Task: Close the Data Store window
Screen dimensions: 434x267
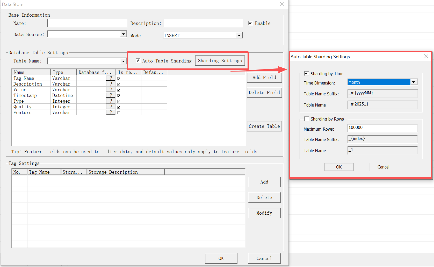Action: click(282, 4)
